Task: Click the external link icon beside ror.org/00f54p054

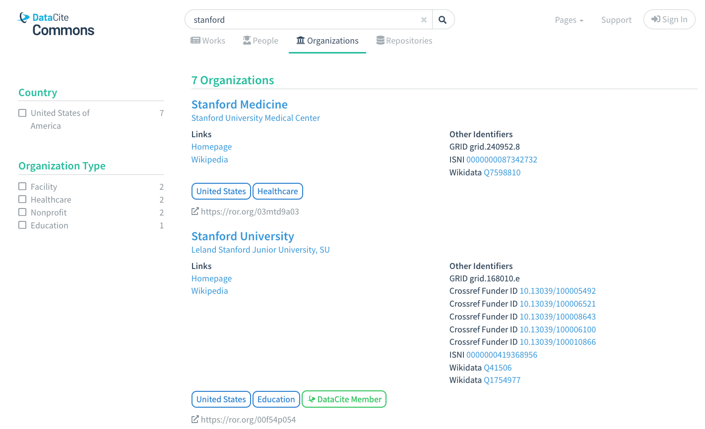Action: coord(195,420)
